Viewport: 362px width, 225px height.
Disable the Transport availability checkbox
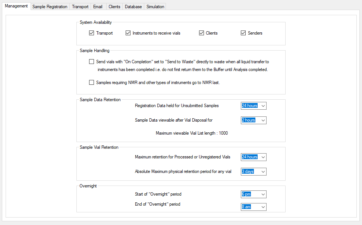pos(91,33)
